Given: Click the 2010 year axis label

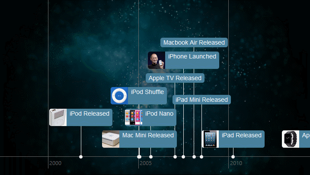Looking at the screenshot, I should (x=236, y=163).
